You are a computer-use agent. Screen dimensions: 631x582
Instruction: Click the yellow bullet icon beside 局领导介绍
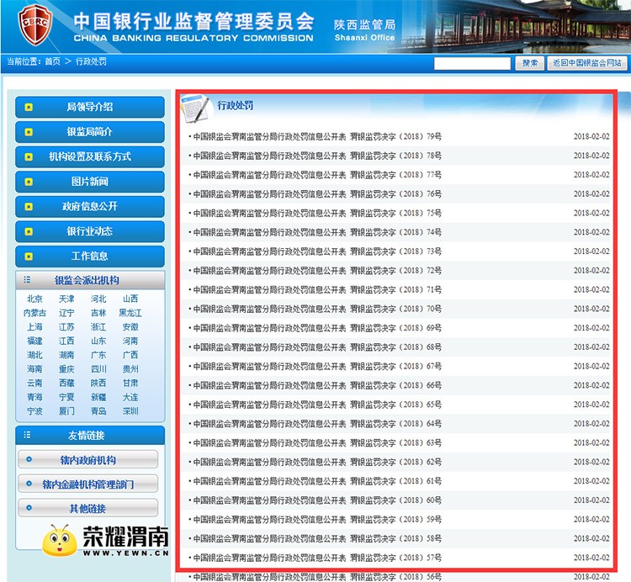[x=29, y=108]
